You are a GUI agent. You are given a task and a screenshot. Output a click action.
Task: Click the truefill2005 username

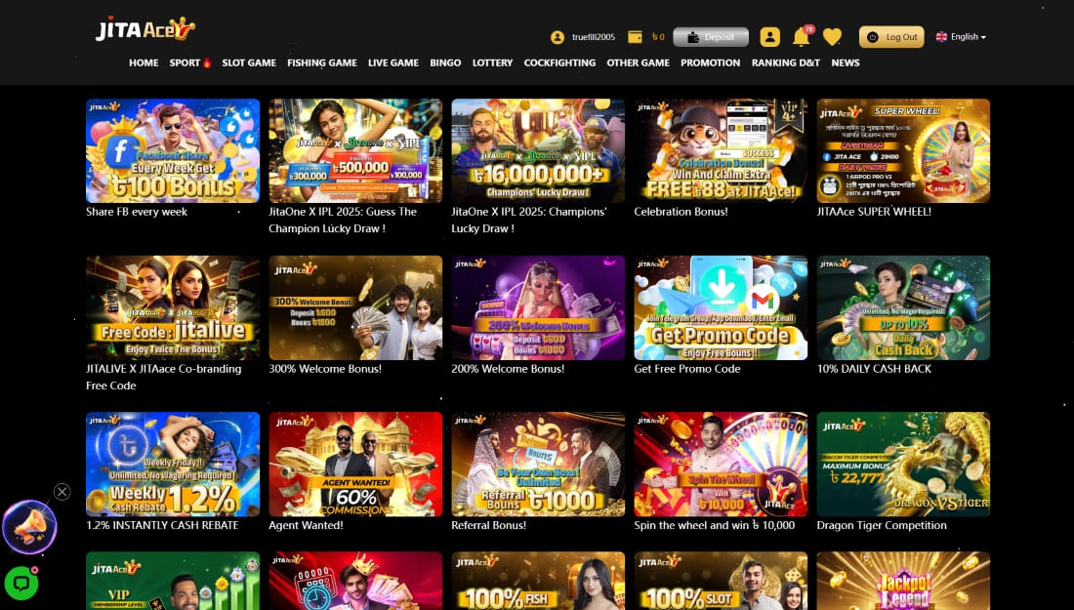[x=594, y=37]
